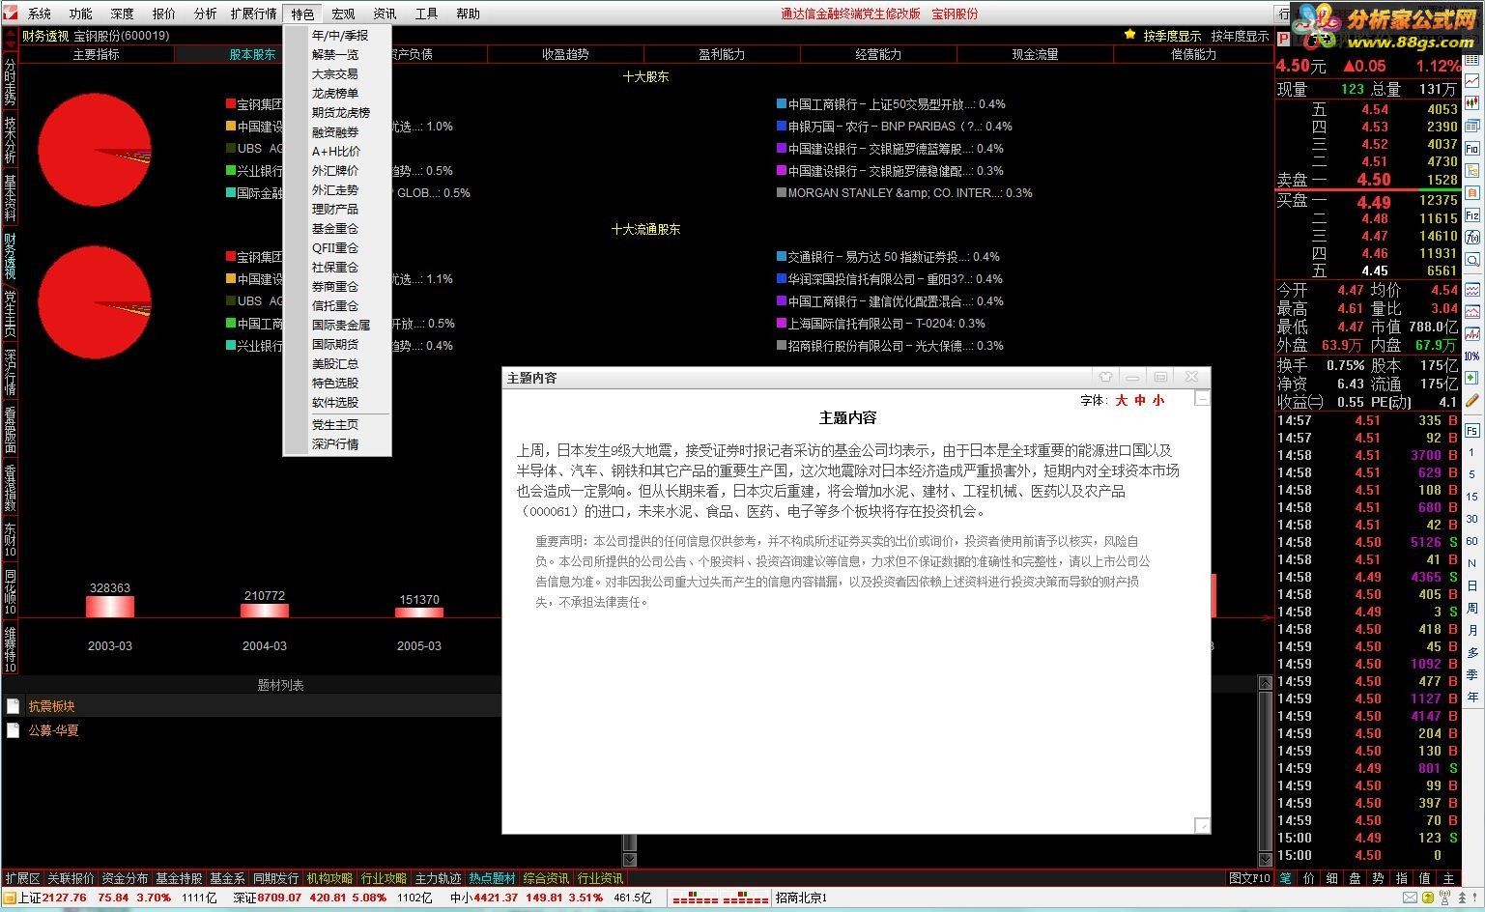Click the candlestick chart toolbar icon
The height and width of the screenshot is (912, 1485).
click(1472, 103)
